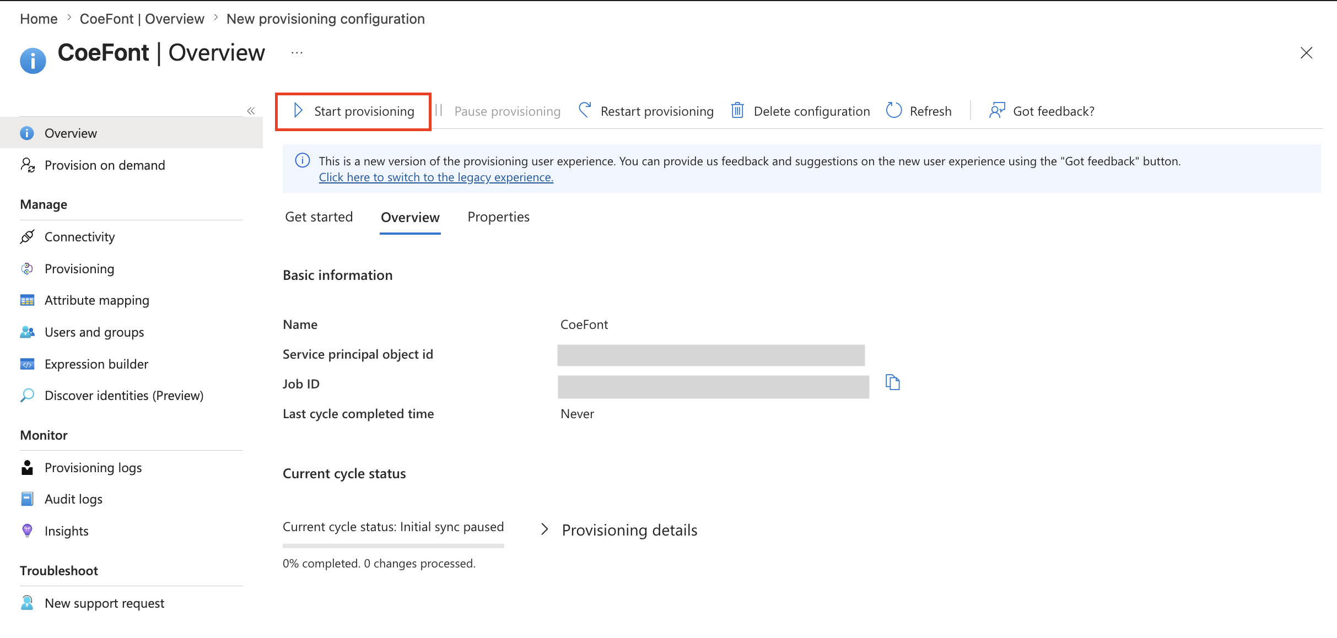Click the Start provisioning label
Viewport: 1337px width, 638px height.
[364, 111]
